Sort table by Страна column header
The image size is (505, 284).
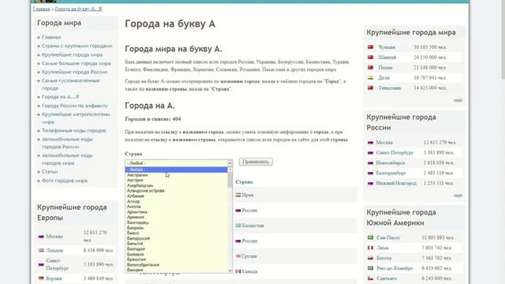coord(244,182)
